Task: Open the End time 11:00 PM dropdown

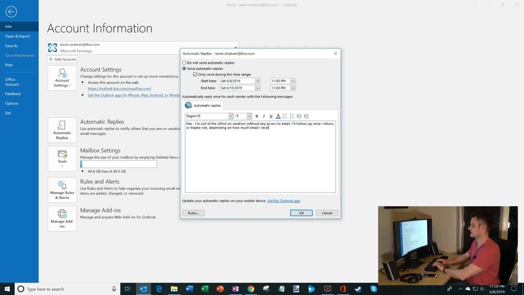Action: click(293, 88)
